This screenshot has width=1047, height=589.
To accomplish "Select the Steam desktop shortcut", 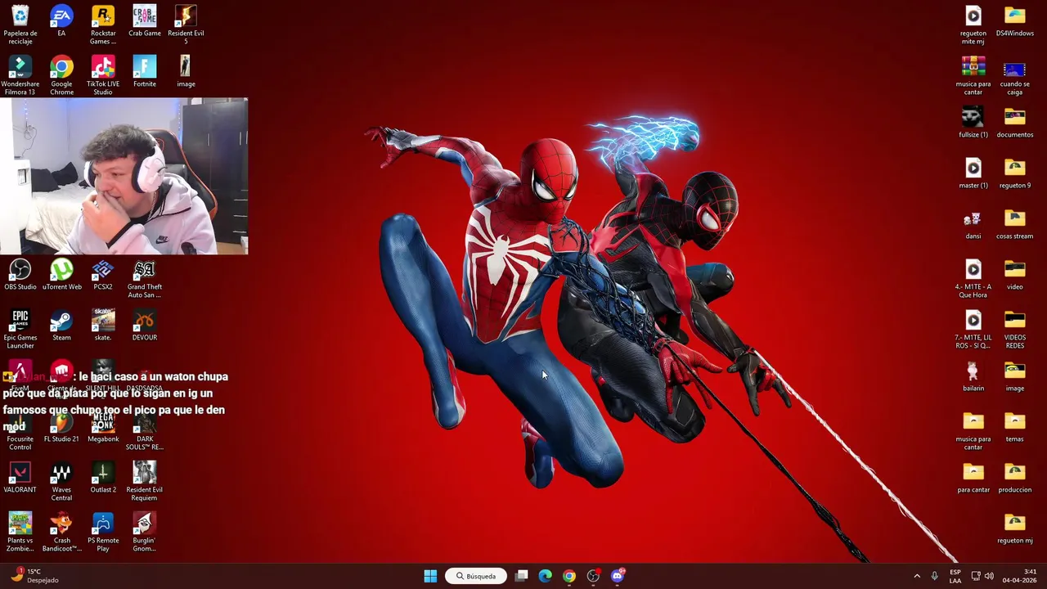I will click(x=61, y=326).
